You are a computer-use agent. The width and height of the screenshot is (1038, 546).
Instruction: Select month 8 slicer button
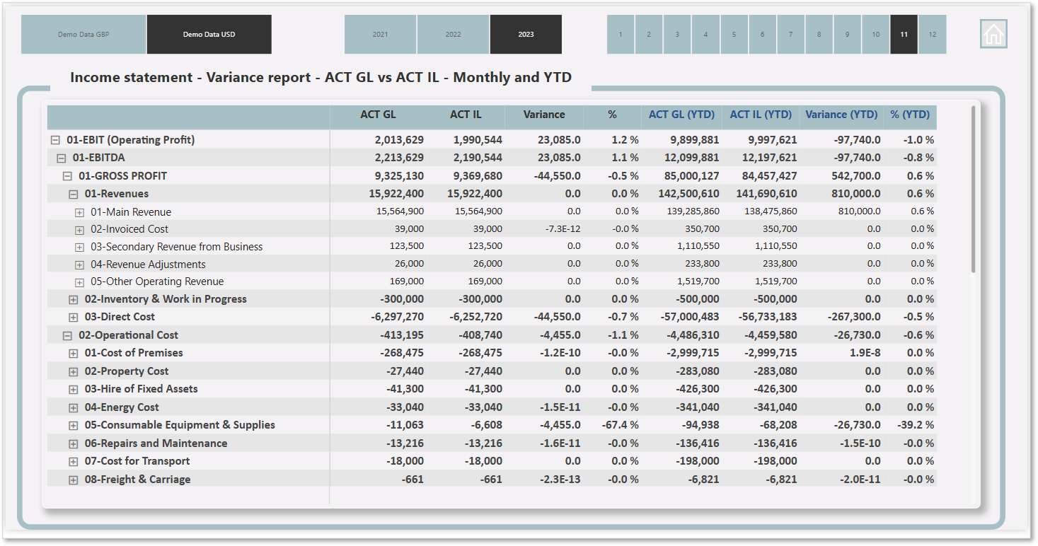click(x=819, y=34)
